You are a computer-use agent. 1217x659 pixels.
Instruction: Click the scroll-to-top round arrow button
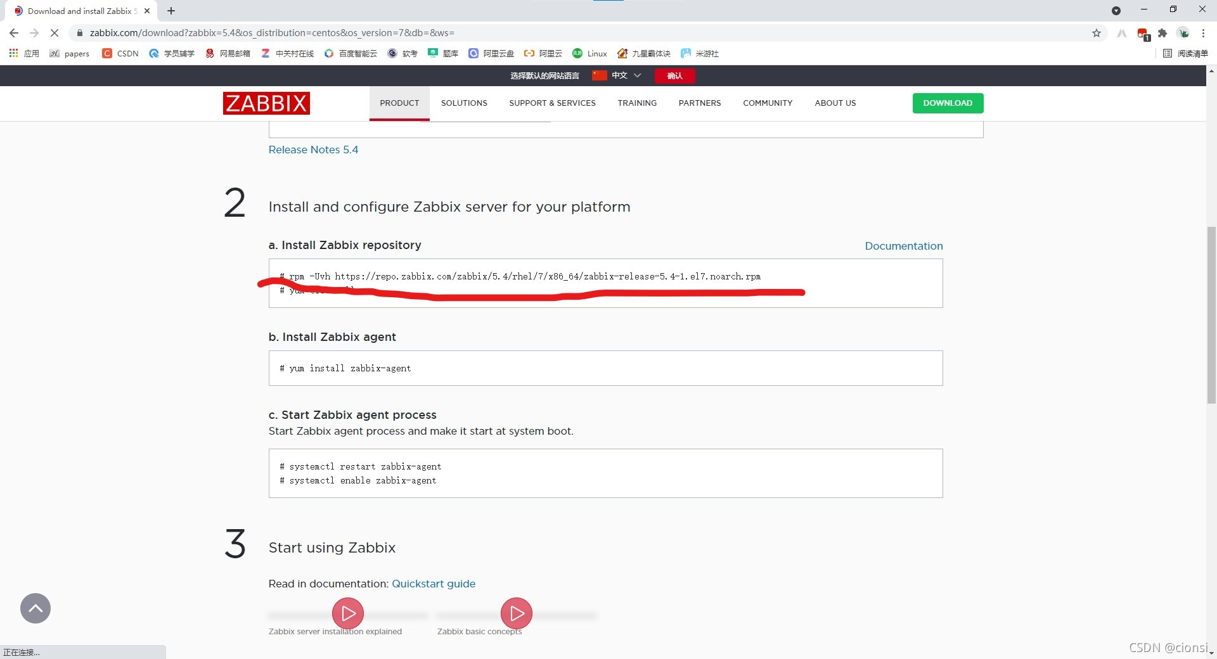[35, 608]
